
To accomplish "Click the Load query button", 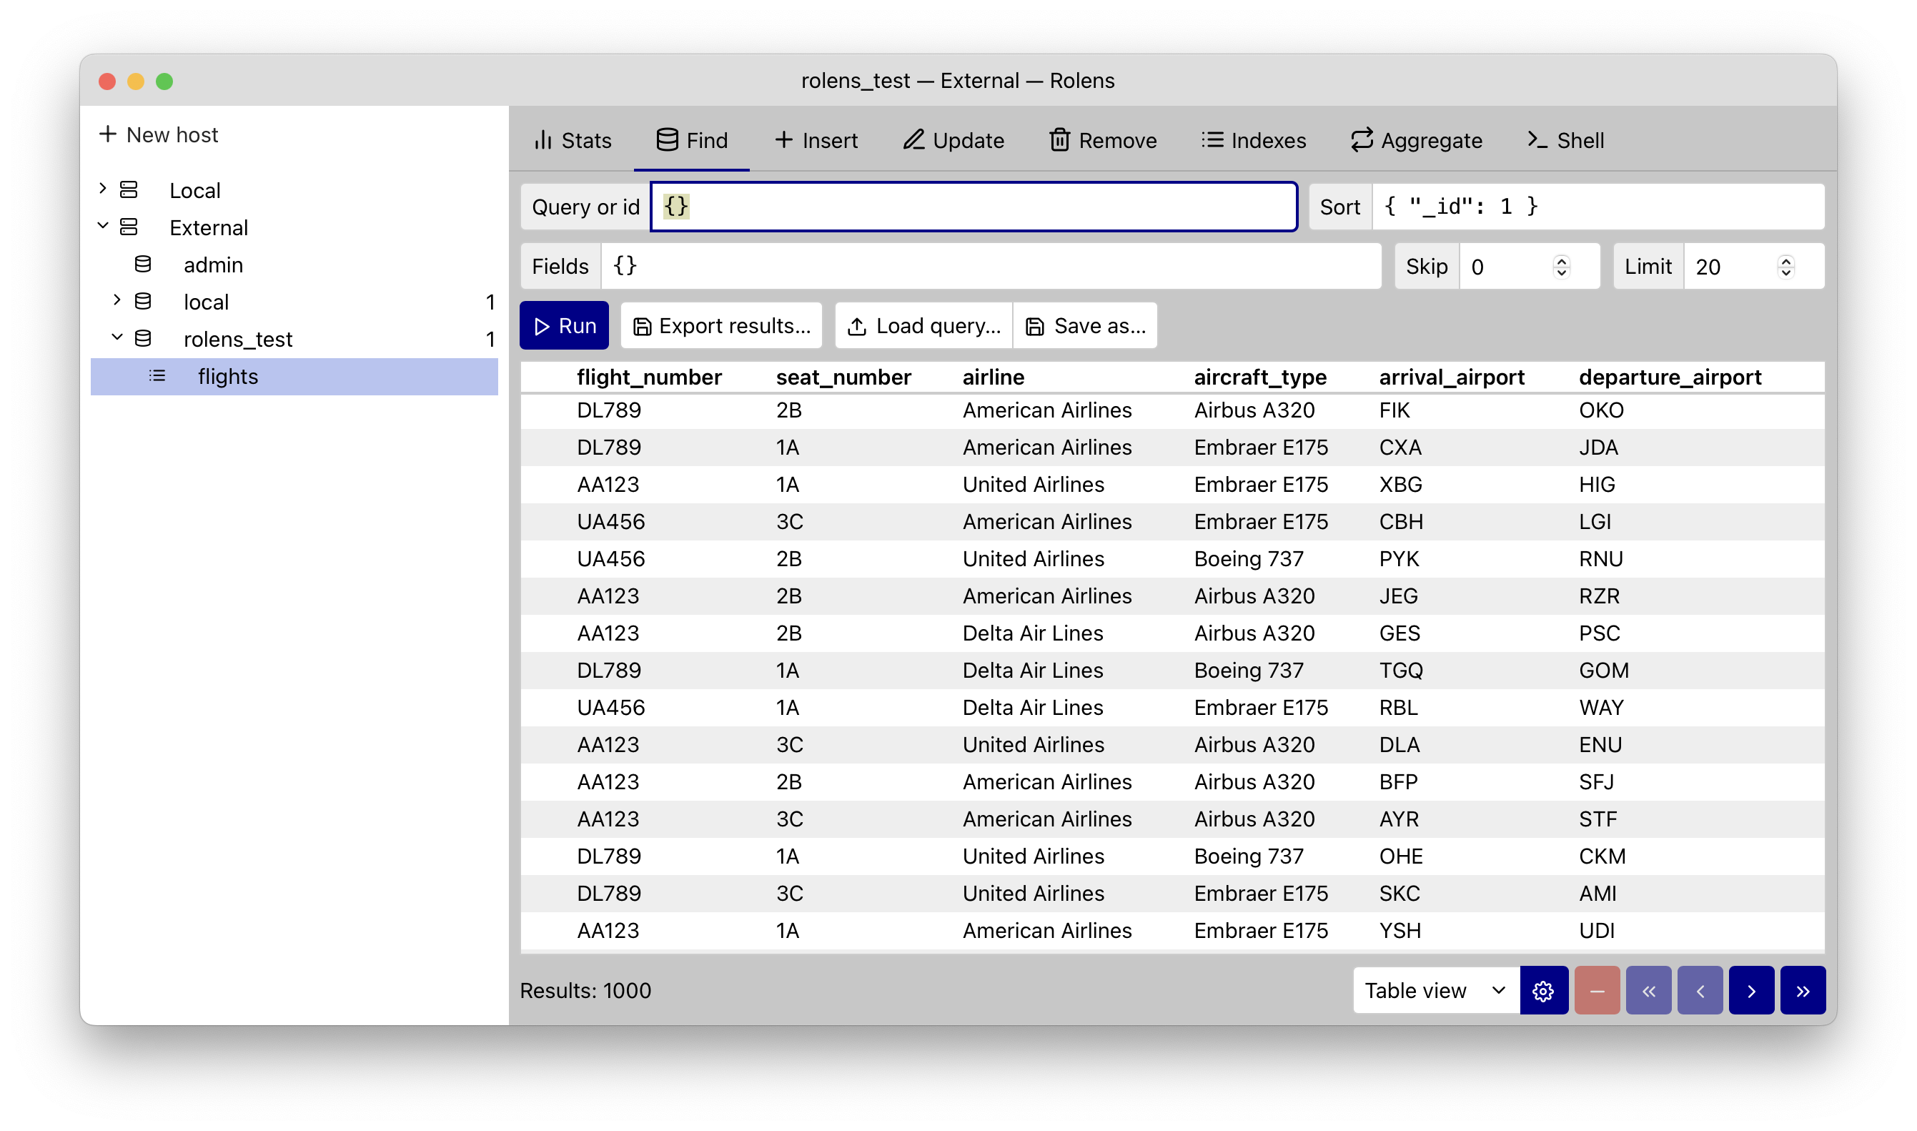I will click(x=923, y=325).
